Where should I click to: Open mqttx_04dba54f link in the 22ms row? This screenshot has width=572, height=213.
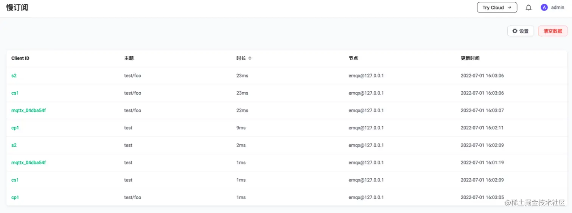pos(29,110)
